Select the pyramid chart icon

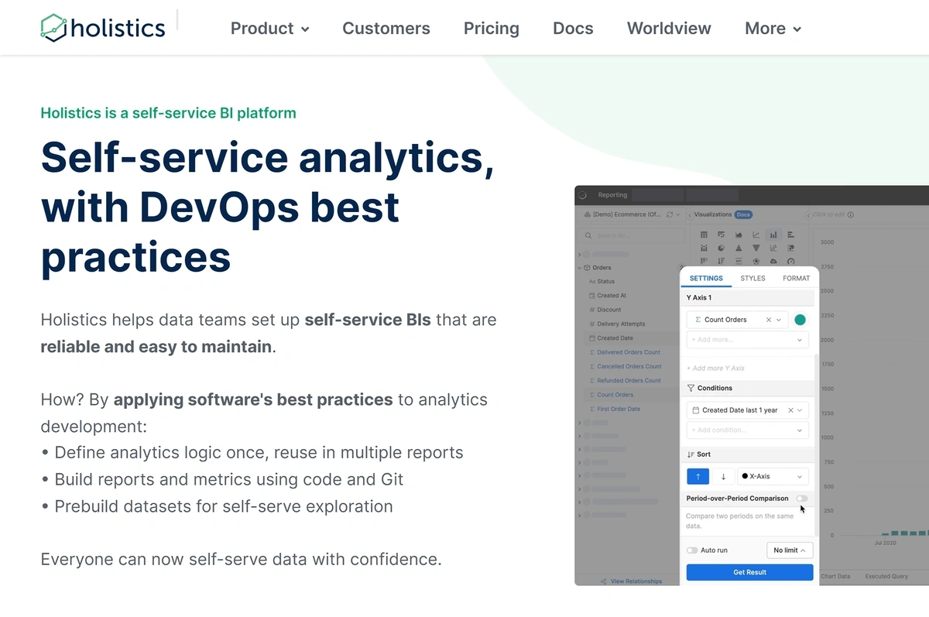click(739, 248)
